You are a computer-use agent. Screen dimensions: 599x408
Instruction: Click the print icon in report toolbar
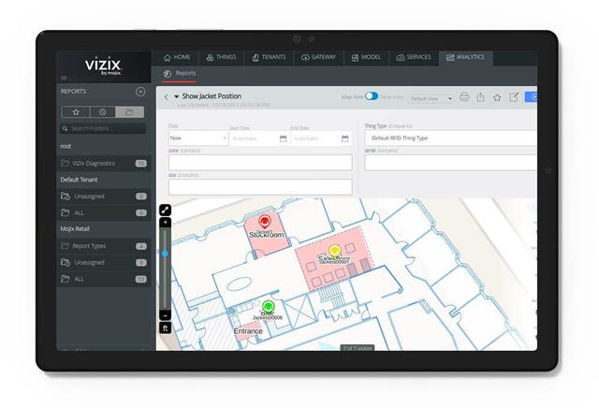464,97
